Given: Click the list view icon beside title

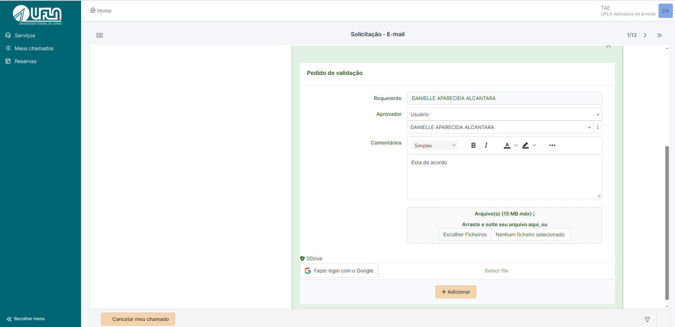Looking at the screenshot, I should click(x=100, y=35).
